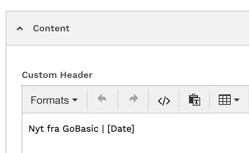Viewport: 249px width, 153px height.
Task: Place cursor at the word Nyt
Action: click(x=36, y=129)
